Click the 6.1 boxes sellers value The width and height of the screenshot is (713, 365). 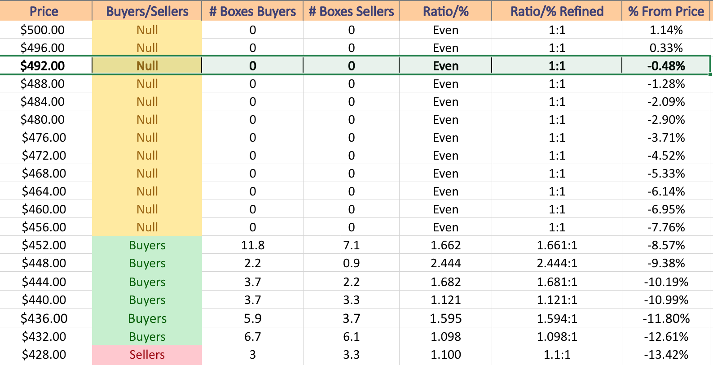coord(351,336)
